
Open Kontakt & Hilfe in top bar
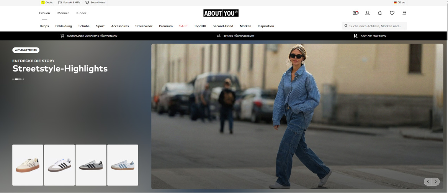69,3
